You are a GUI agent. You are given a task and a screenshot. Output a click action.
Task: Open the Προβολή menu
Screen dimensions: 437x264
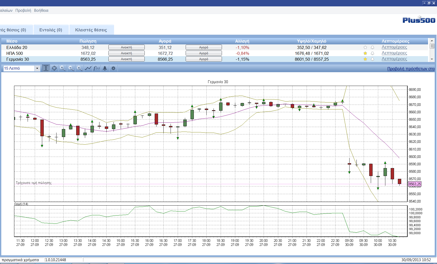[23, 10]
